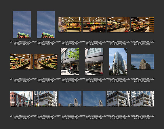Choose blue sky tower thumbnail 5L8Y2370
The width and height of the screenshot is (164, 129).
(70, 99)
